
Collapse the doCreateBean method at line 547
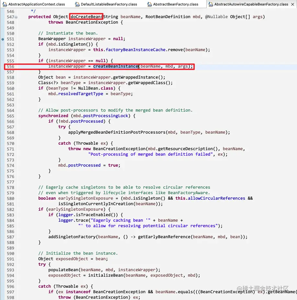[x=16, y=17]
